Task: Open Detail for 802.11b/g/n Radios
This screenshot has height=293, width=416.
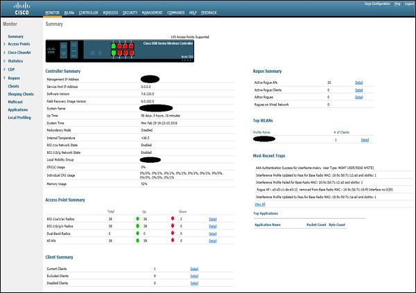Action: pos(213,227)
